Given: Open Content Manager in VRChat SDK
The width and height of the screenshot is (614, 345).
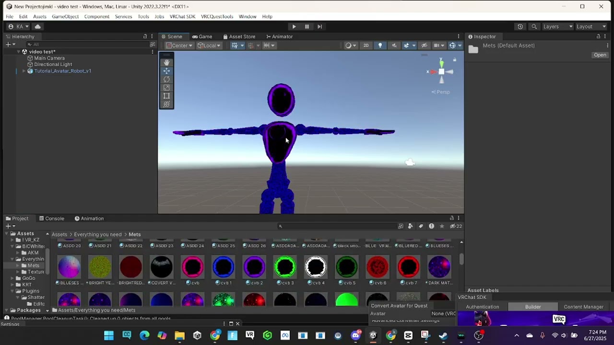Looking at the screenshot, I should pyautogui.click(x=583, y=307).
